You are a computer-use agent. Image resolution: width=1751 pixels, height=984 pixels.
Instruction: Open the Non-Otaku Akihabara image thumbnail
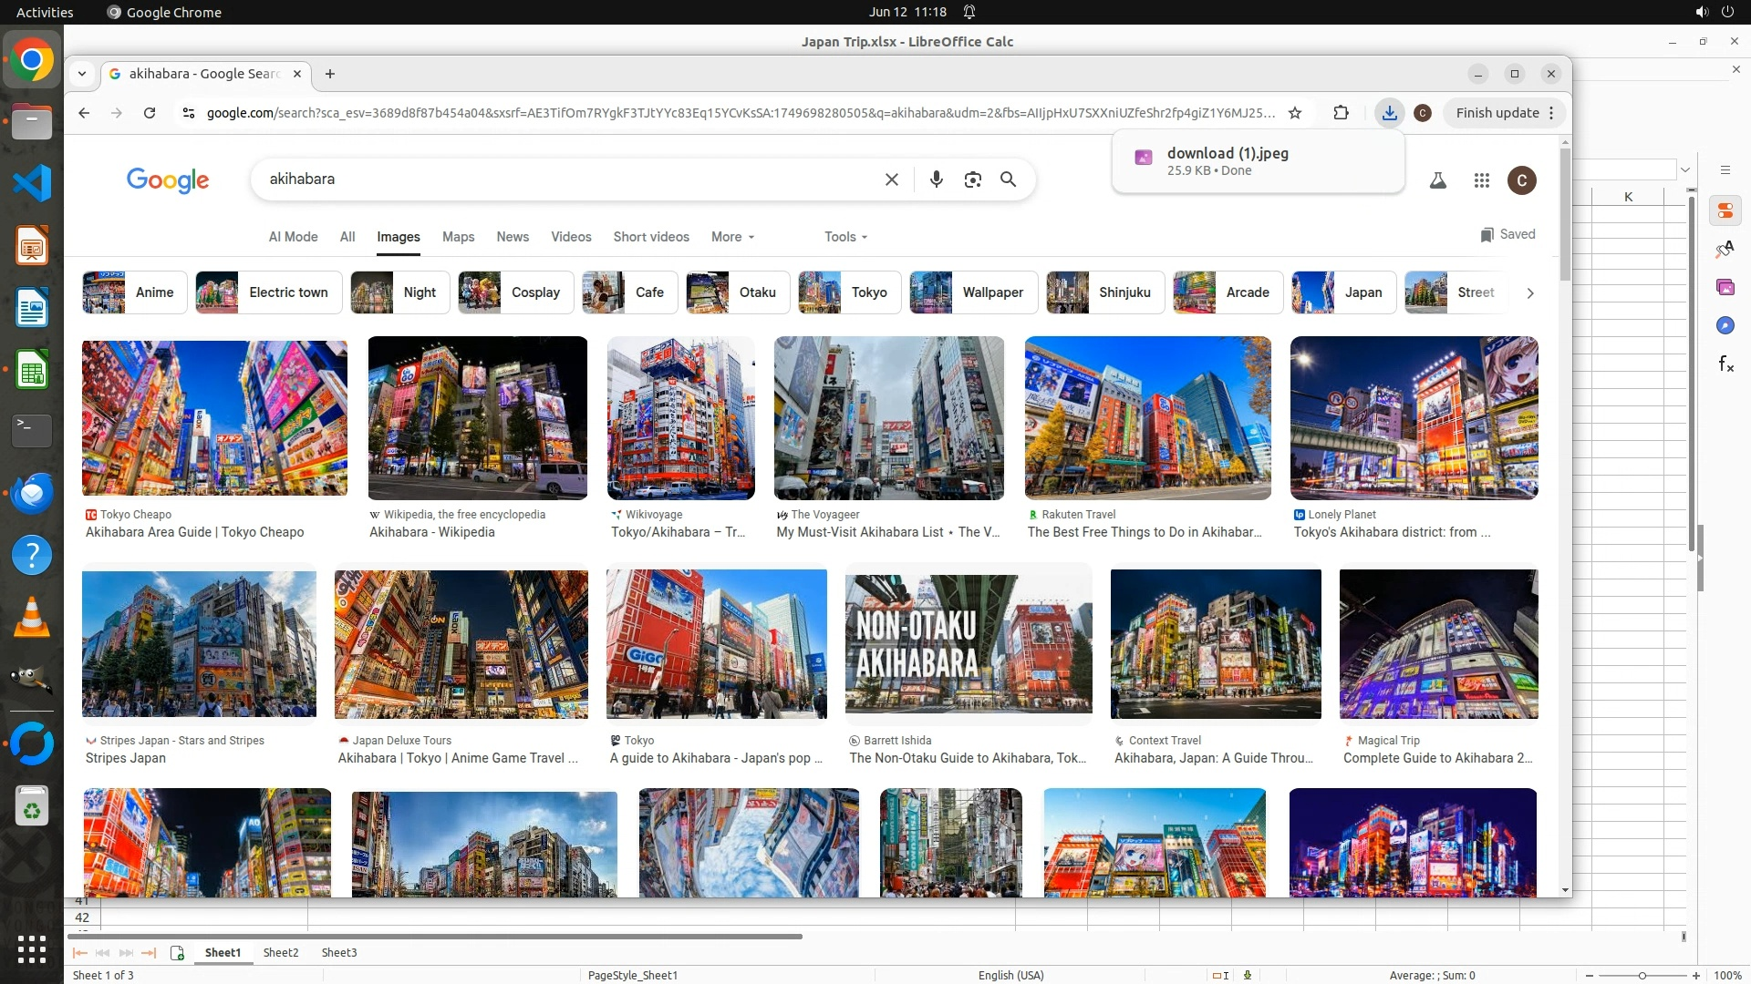point(968,643)
